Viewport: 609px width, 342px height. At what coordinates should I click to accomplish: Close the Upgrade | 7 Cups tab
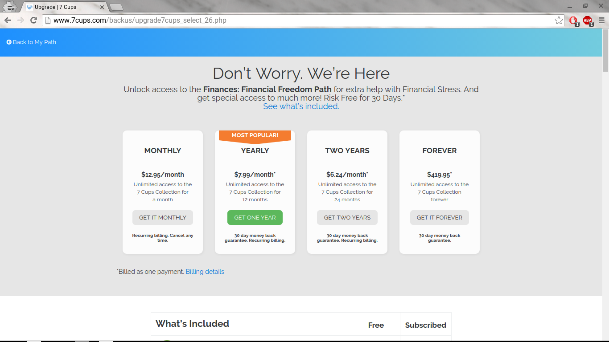pos(102,7)
